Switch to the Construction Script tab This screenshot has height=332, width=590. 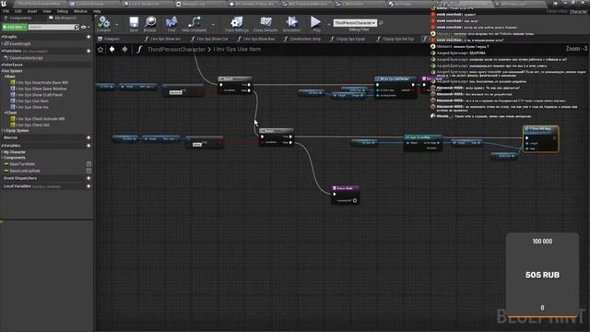click(302, 39)
